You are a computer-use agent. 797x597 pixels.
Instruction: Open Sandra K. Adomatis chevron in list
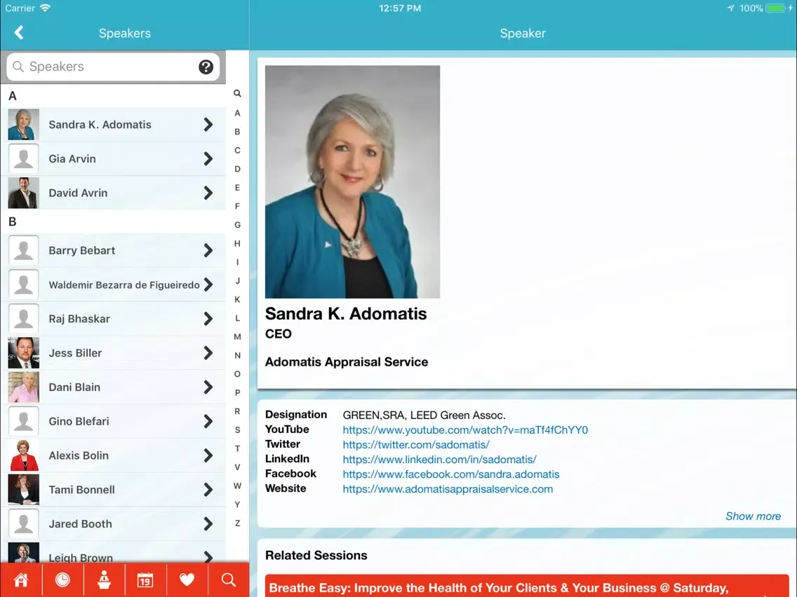[x=208, y=125]
